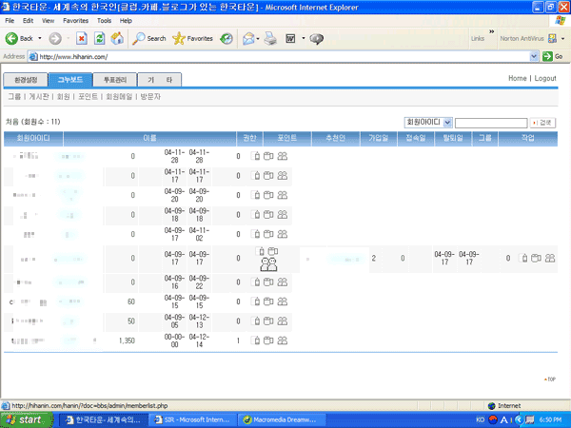
Task: Go to Home via toolbar icon
Action: click(x=117, y=38)
